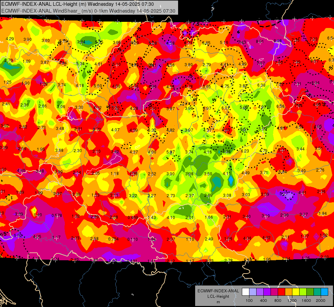
Task: Click the wind shear value 5.65
Action: 206,43
